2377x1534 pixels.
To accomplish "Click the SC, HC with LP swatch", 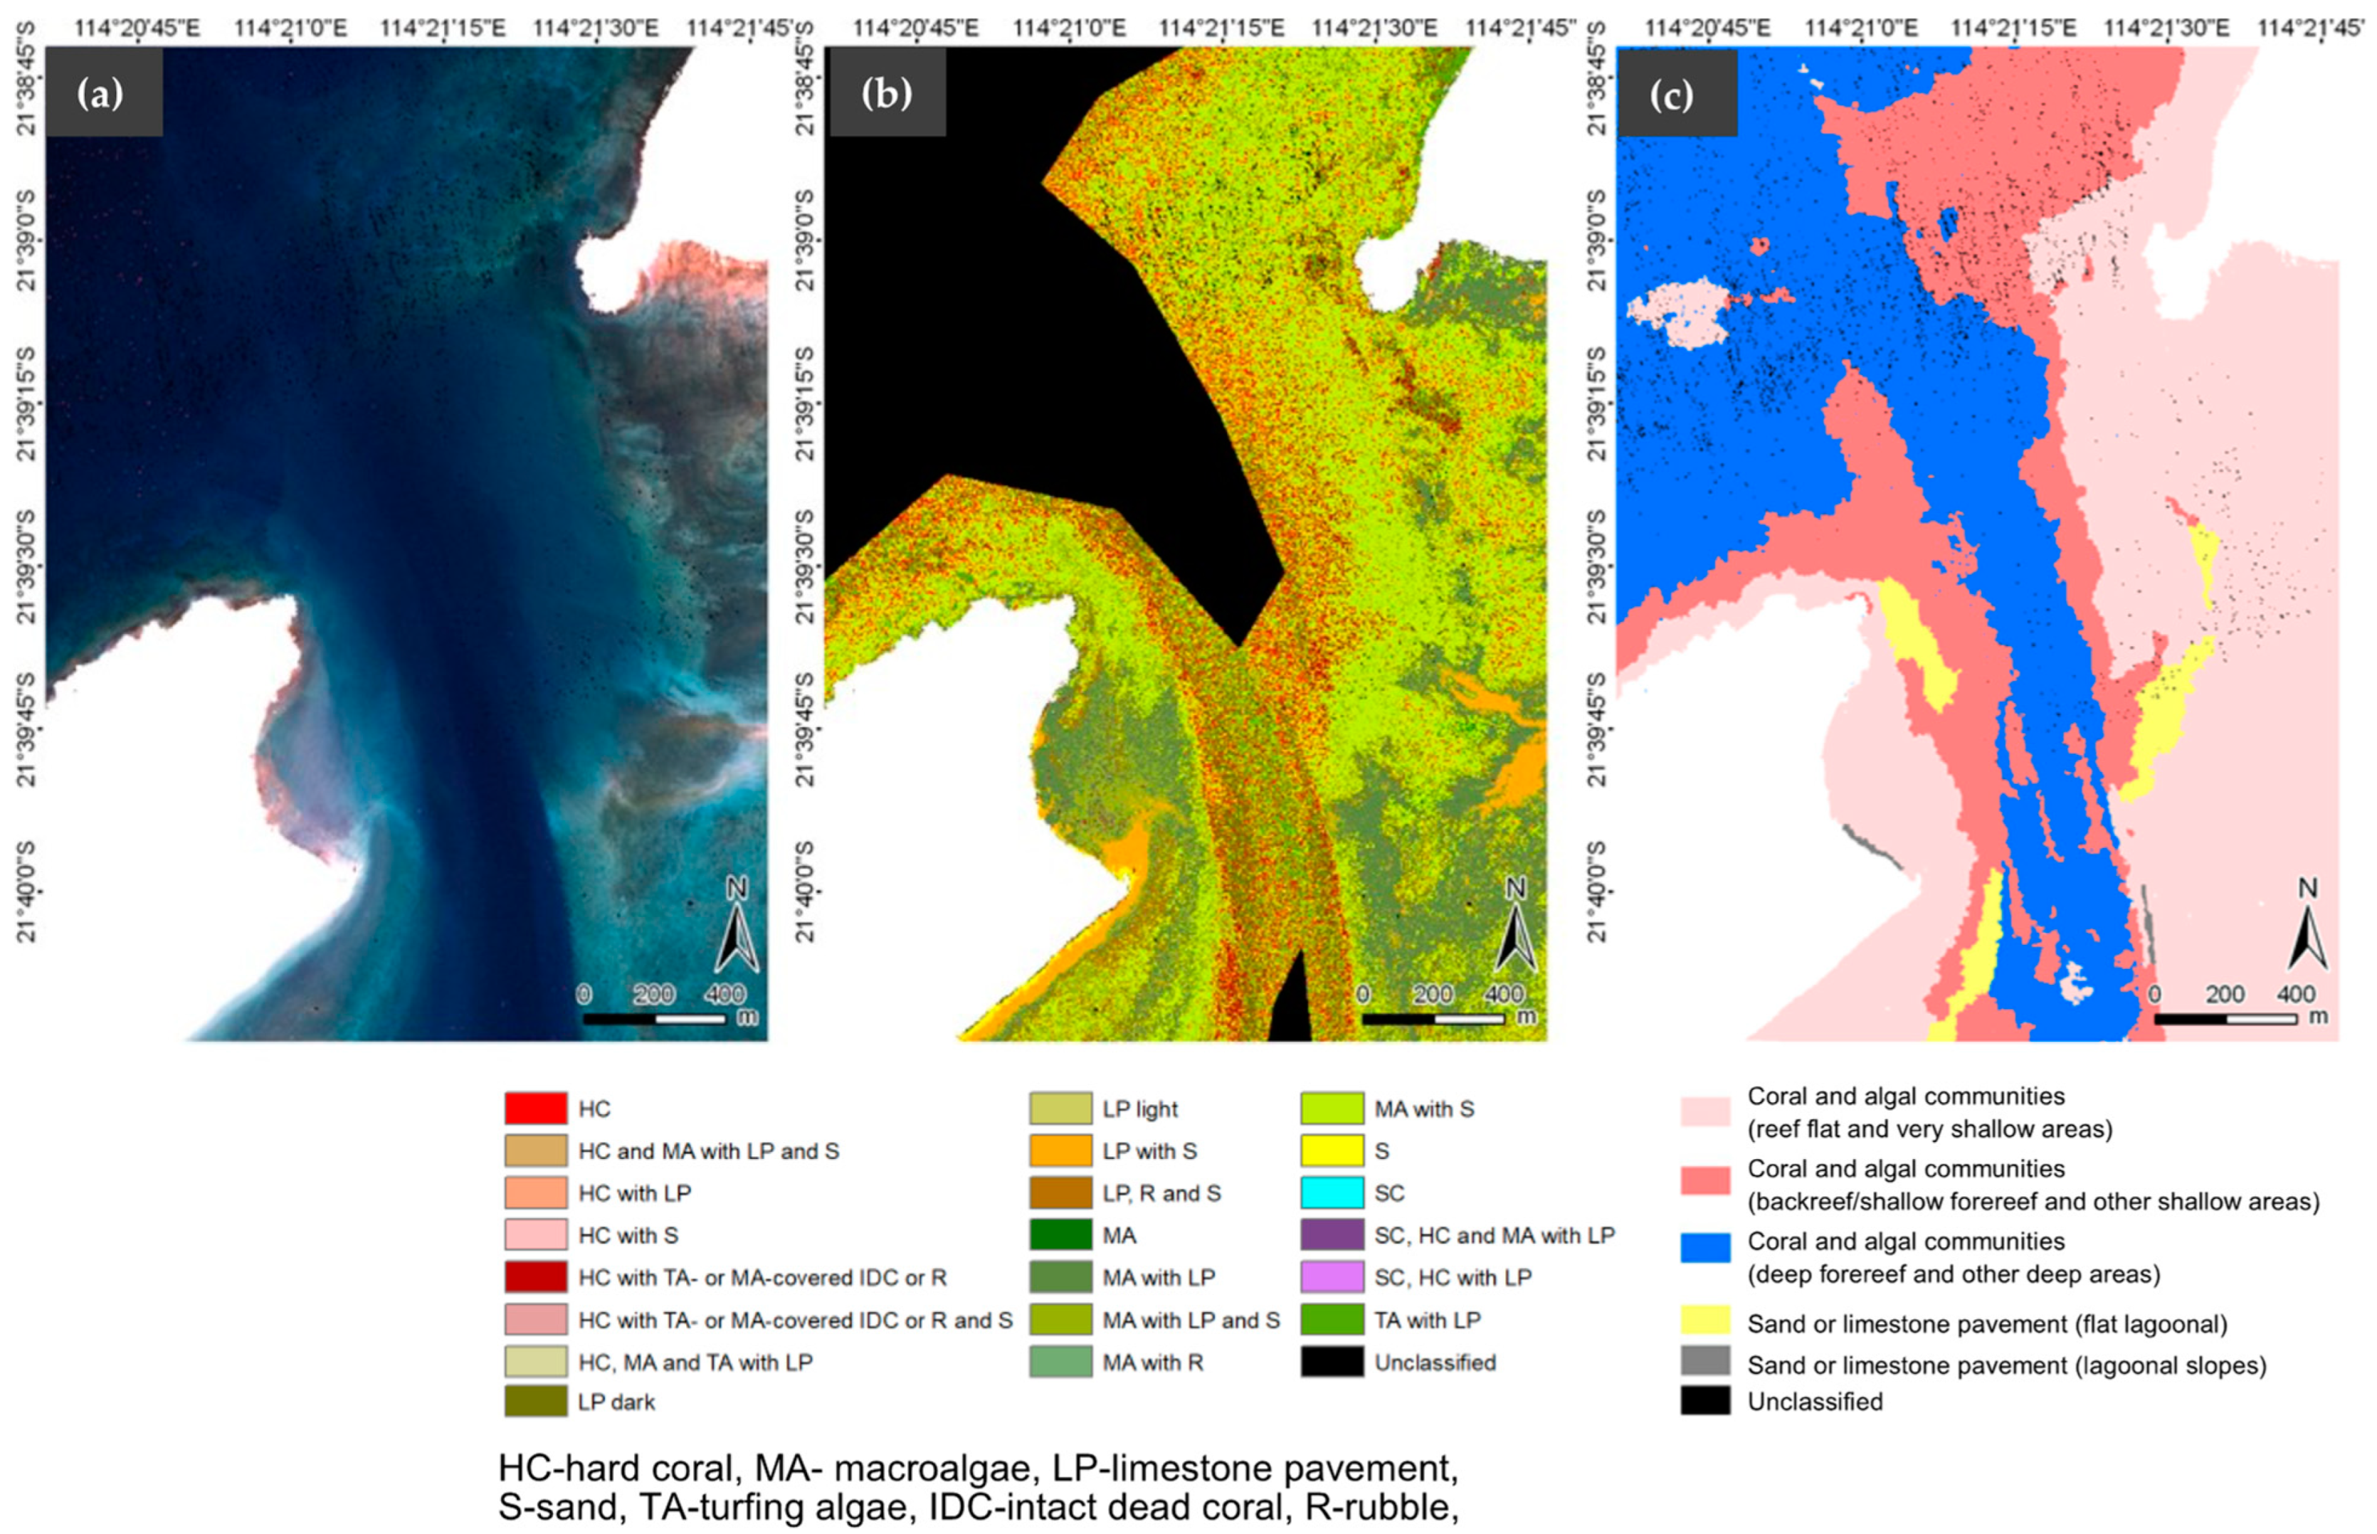I will pos(1332,1277).
